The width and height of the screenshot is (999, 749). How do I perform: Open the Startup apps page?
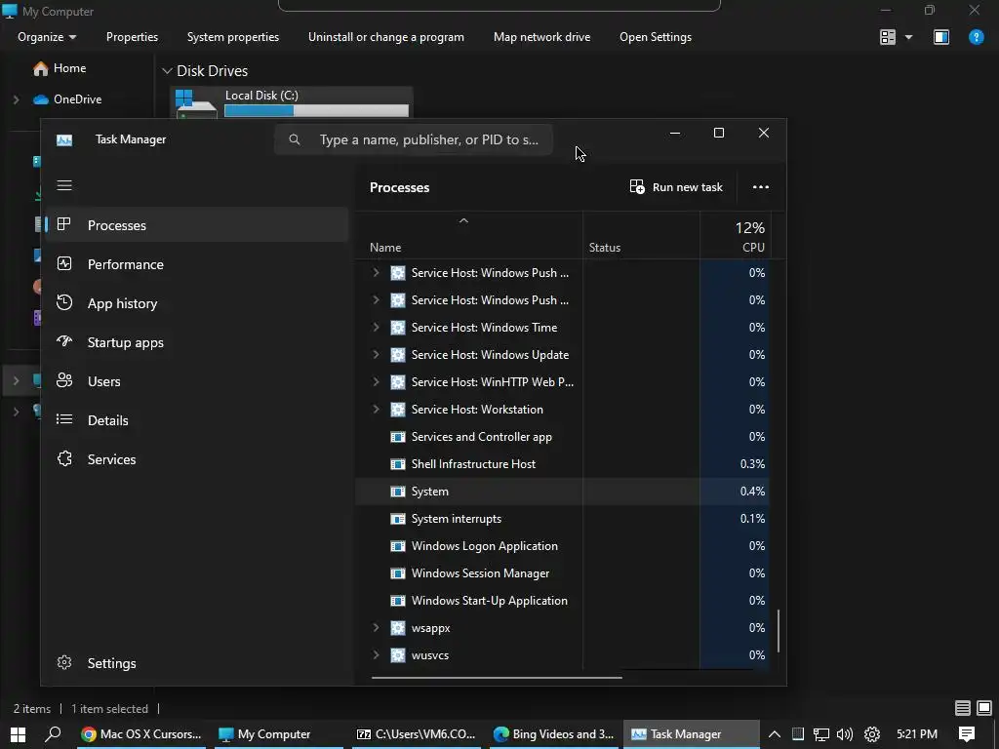198,342
